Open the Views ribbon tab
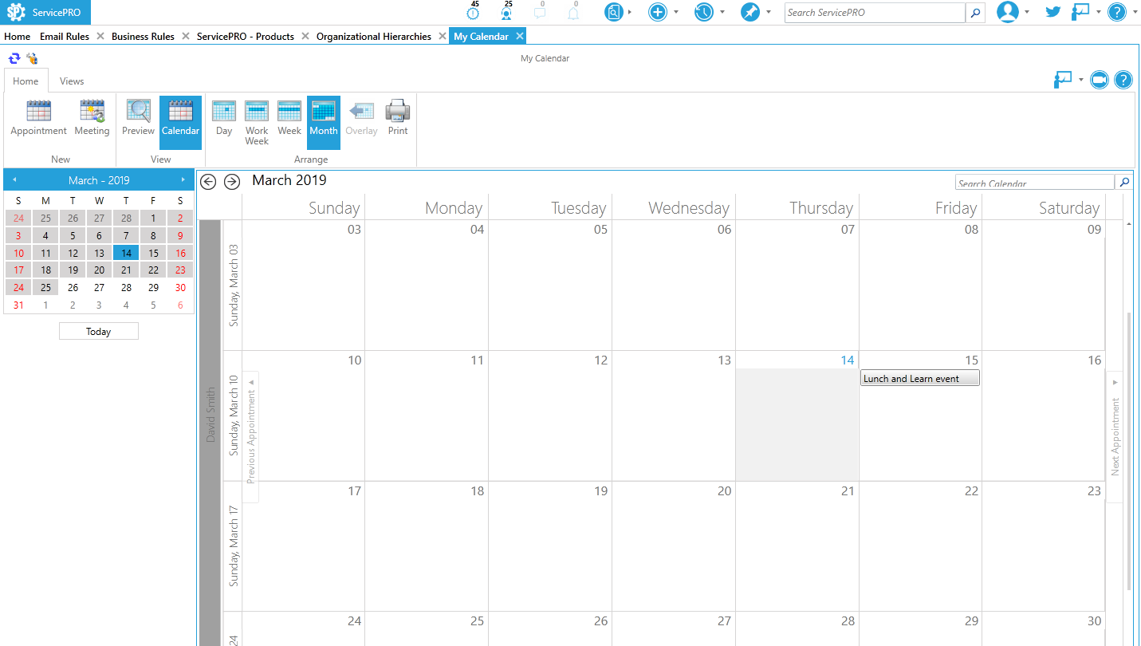 pyautogui.click(x=72, y=81)
